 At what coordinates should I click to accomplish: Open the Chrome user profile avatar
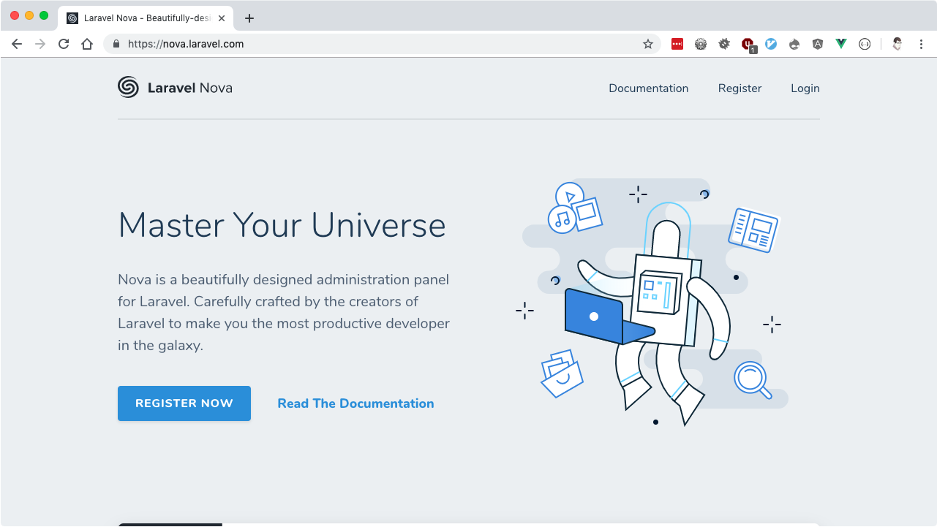click(898, 44)
